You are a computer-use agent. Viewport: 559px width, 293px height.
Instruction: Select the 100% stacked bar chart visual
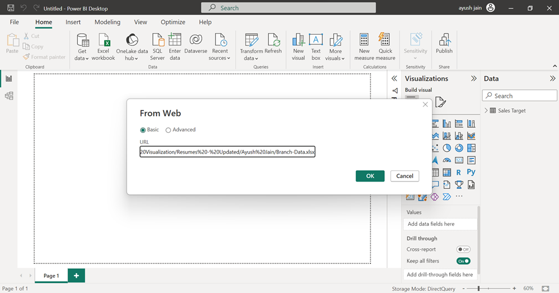coord(459,124)
